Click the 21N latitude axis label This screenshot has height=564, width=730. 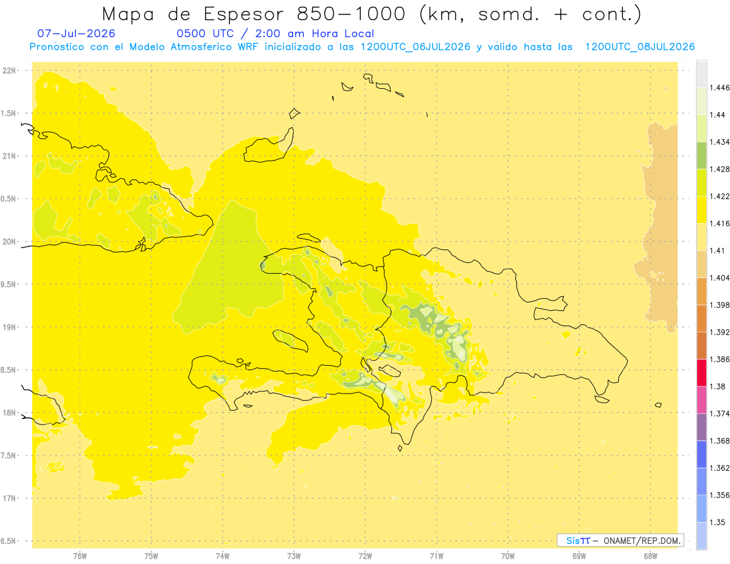coord(10,156)
